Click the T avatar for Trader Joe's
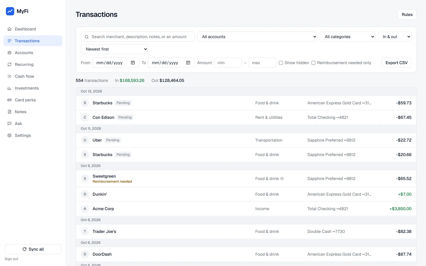The image size is (426, 266). point(85,231)
